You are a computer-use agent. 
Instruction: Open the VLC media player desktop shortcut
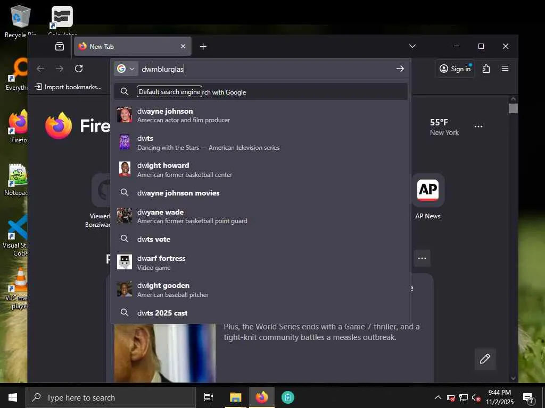point(16,288)
